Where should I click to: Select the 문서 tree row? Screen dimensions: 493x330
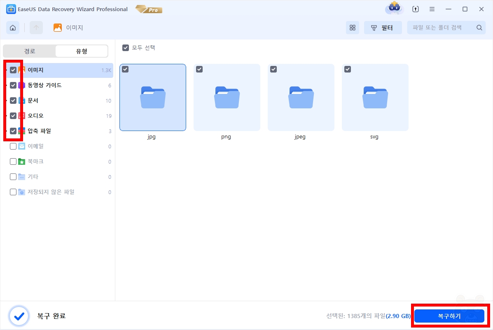[x=58, y=101]
